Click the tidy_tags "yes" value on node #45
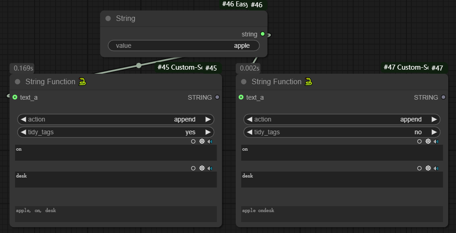This screenshot has height=233, width=456. pyautogui.click(x=190, y=132)
